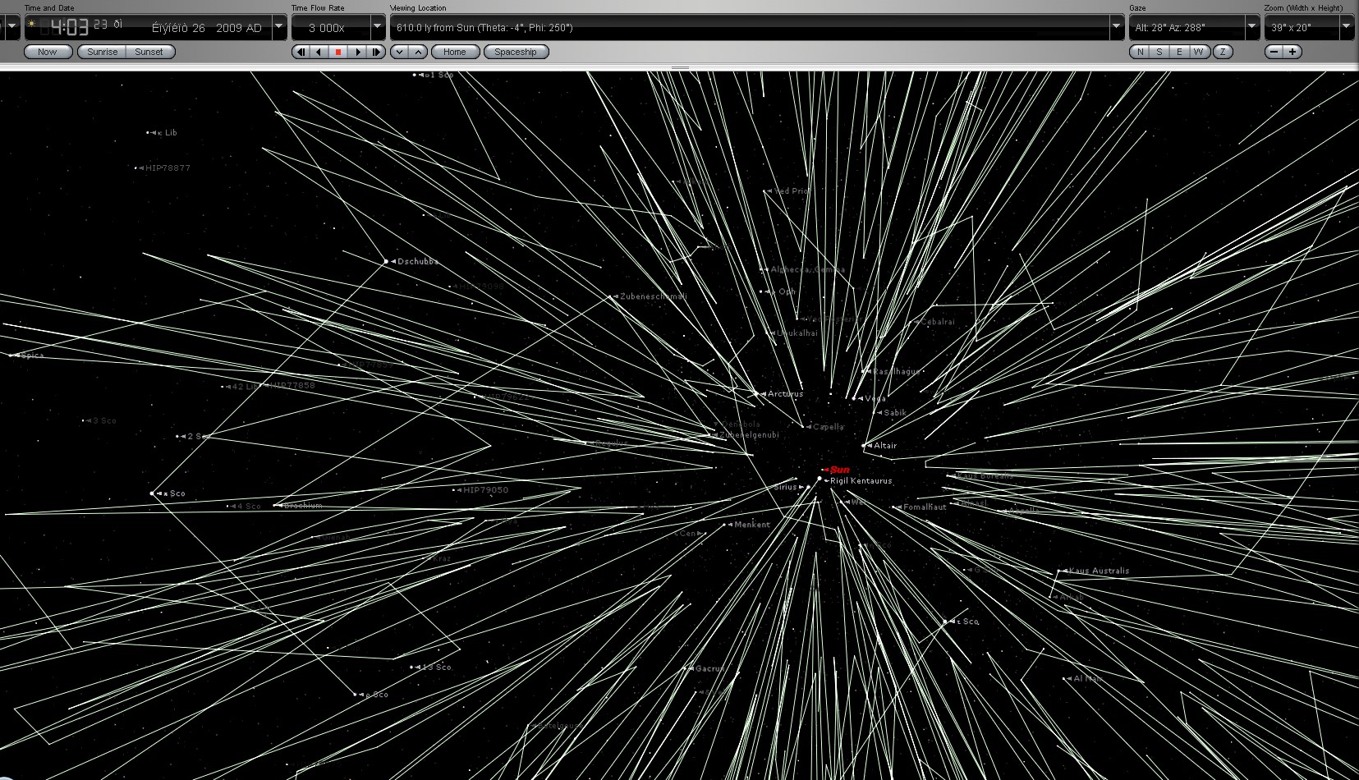Expand the Viewing Location dropdown
1359x780 pixels.
[1117, 27]
